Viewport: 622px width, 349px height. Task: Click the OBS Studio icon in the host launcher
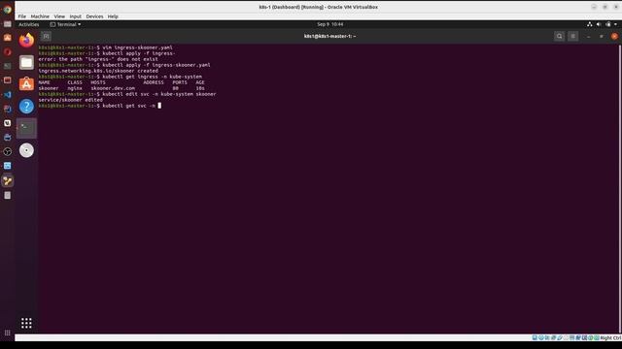coord(8,151)
